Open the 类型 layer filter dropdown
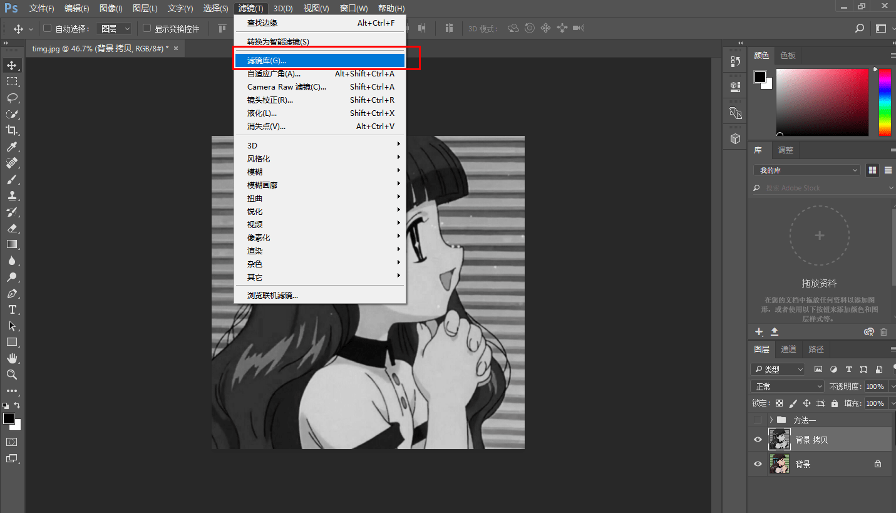 pyautogui.click(x=778, y=370)
